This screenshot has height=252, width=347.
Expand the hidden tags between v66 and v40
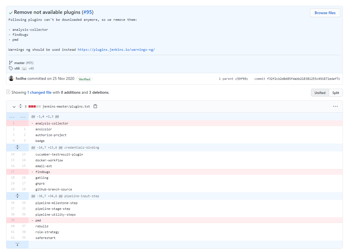(x=24, y=69)
